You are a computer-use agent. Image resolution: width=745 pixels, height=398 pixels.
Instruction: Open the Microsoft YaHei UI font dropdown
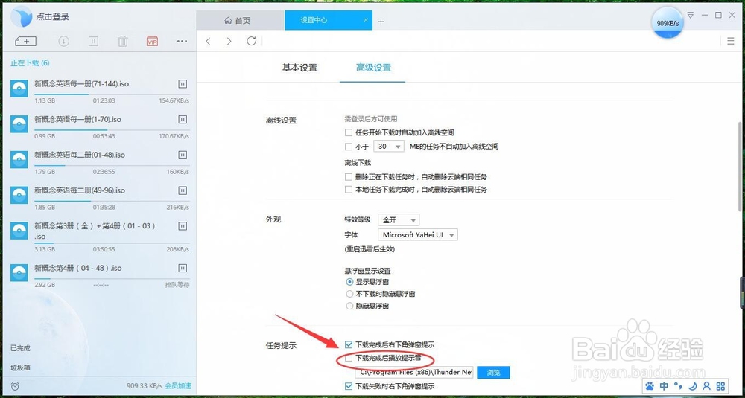[418, 235]
